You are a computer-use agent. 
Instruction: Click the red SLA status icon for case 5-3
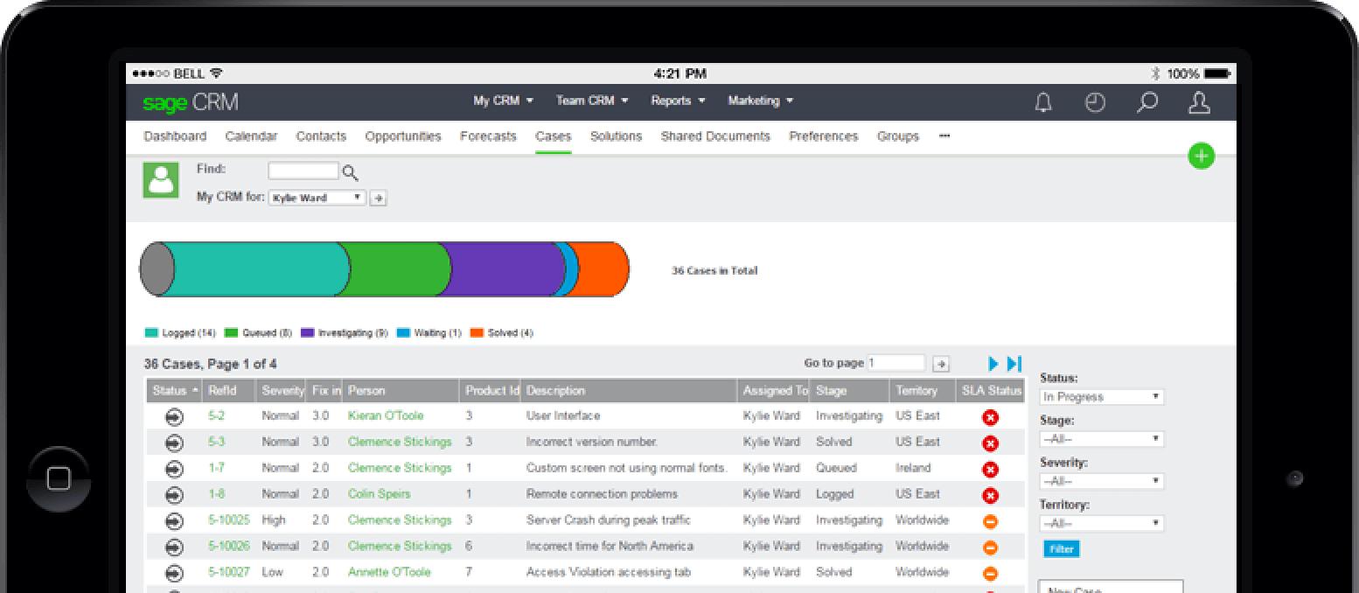coord(990,443)
